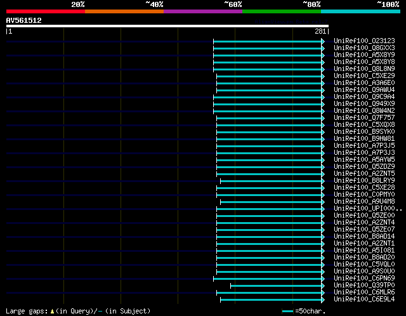Click the green ~80% legend segment

point(282,11)
